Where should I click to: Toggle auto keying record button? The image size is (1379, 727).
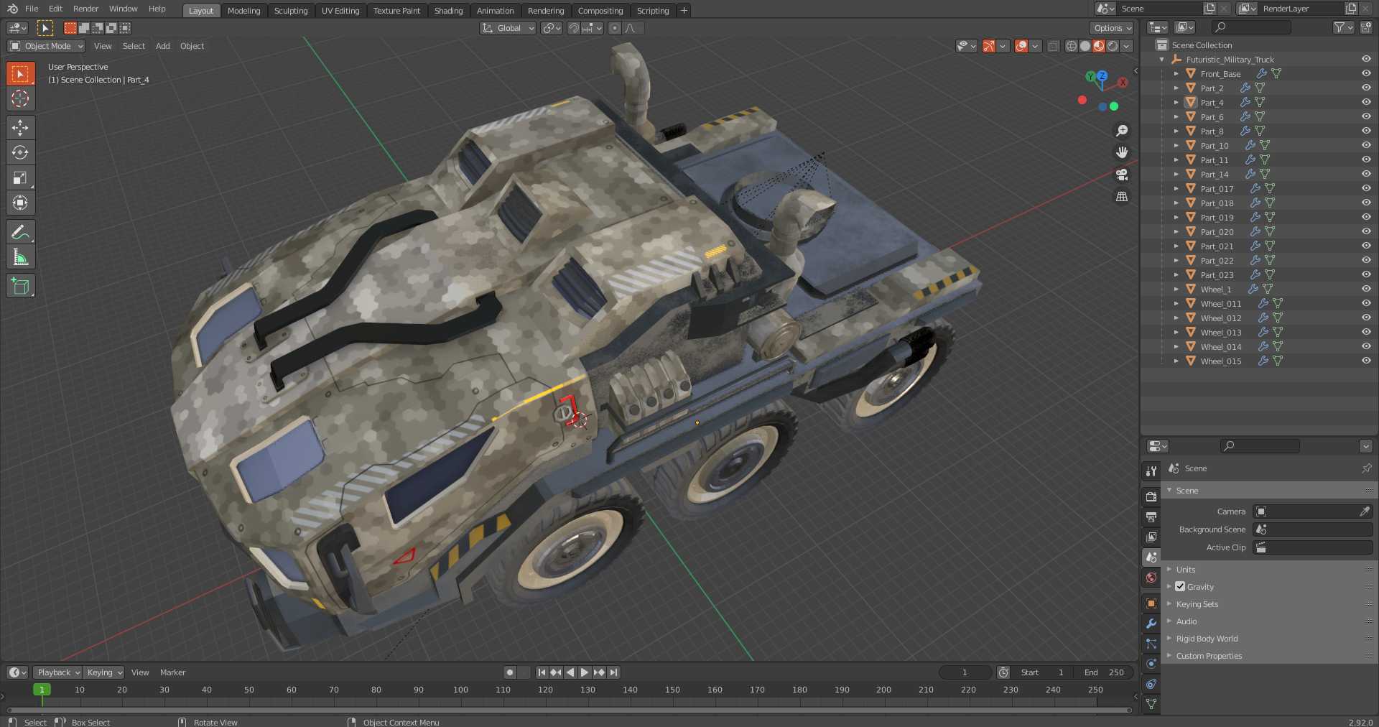point(510,672)
